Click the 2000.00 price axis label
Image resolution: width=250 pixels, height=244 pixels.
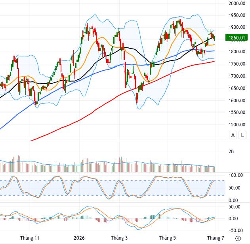(237, 3)
